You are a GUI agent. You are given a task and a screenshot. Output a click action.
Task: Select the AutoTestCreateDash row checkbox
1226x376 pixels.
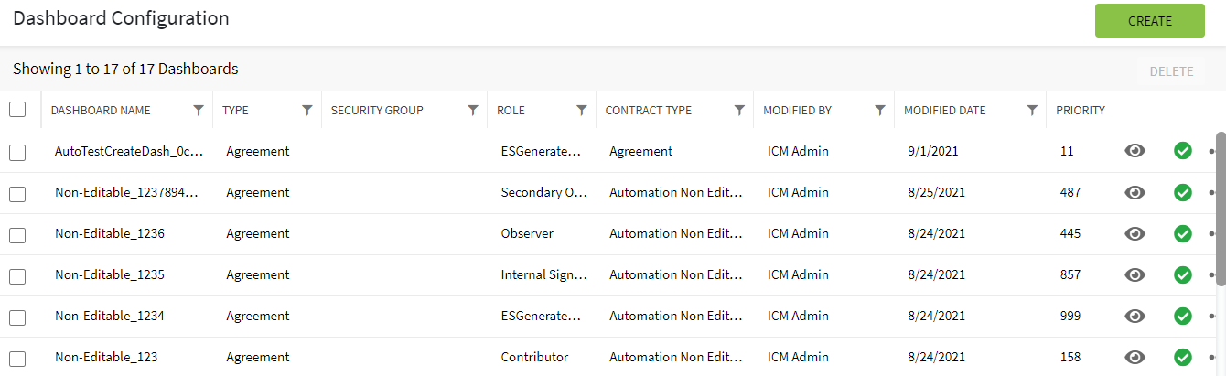click(17, 152)
